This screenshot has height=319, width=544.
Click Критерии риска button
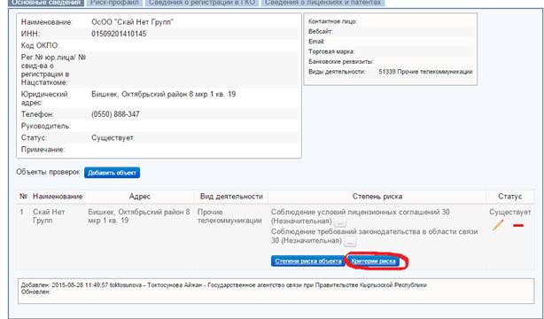coord(373,261)
